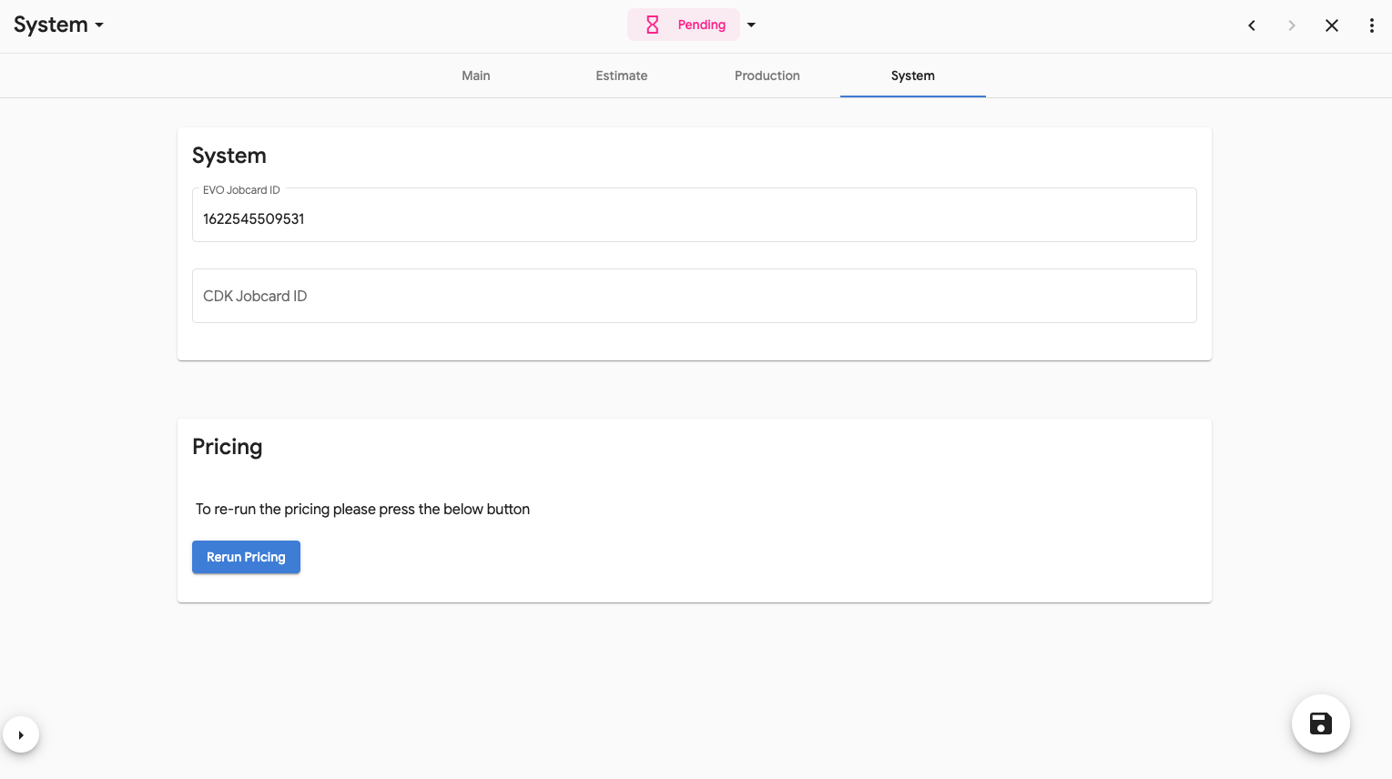Close the record with the X icon
Image resolution: width=1392 pixels, height=779 pixels.
(1332, 25)
